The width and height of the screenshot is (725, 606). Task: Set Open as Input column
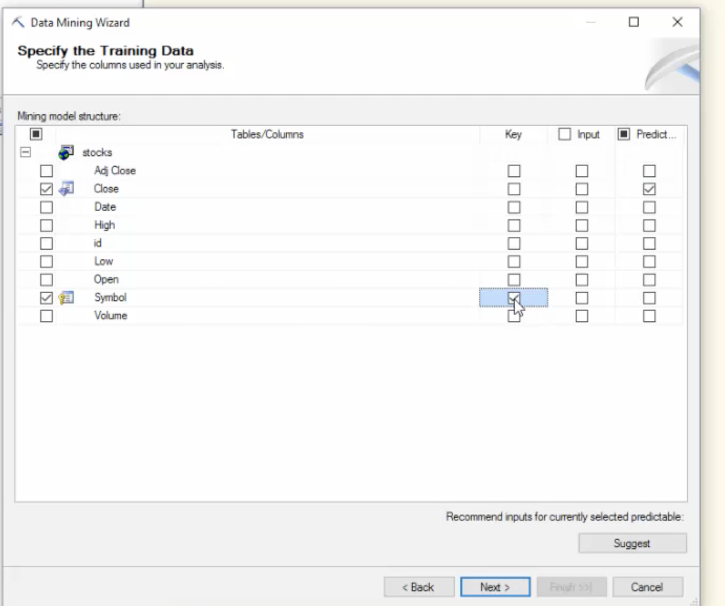coord(582,279)
